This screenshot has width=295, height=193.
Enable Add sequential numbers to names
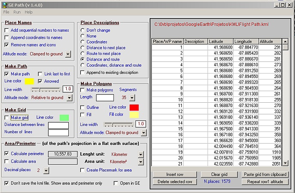pos(6,30)
